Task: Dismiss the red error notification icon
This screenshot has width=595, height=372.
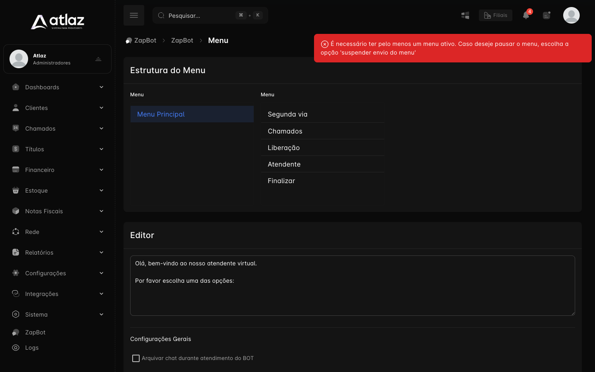Action: pyautogui.click(x=325, y=44)
